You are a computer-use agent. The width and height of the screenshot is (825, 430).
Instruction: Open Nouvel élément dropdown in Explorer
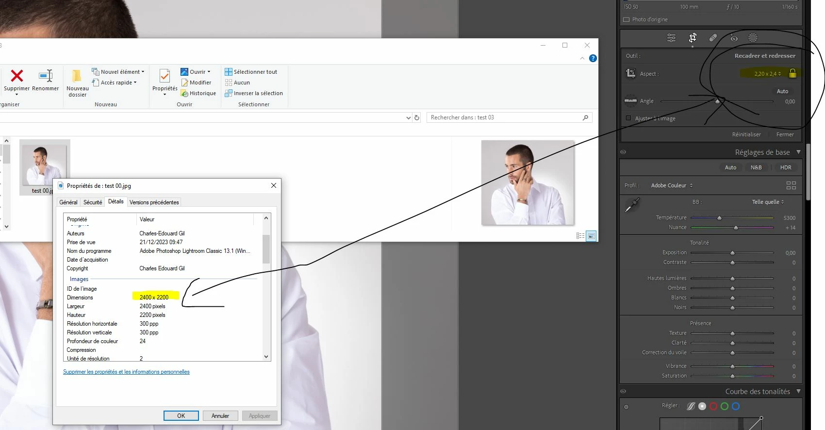click(118, 71)
